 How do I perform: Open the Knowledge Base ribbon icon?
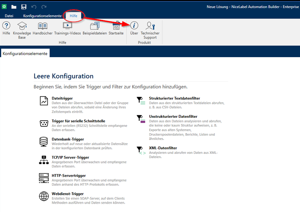(x=22, y=27)
